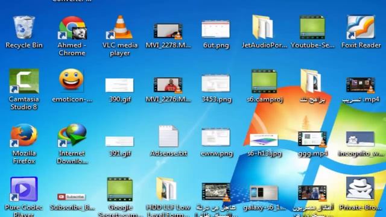Select the MVI_2276 video file

(x=168, y=85)
